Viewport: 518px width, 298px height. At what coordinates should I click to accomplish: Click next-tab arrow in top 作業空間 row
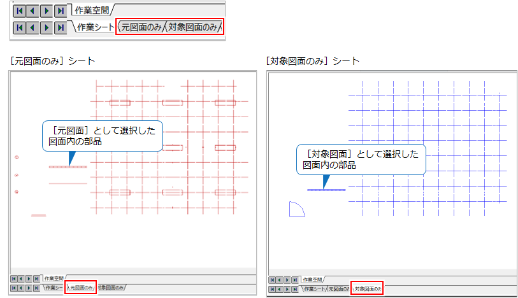tap(46, 11)
